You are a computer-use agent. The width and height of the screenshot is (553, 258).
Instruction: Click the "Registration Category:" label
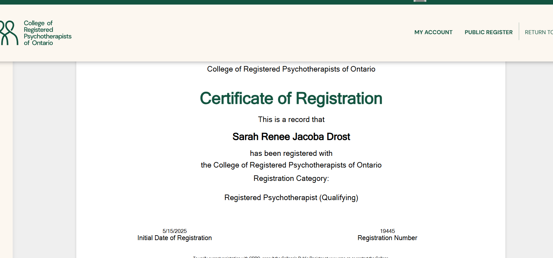tap(291, 179)
